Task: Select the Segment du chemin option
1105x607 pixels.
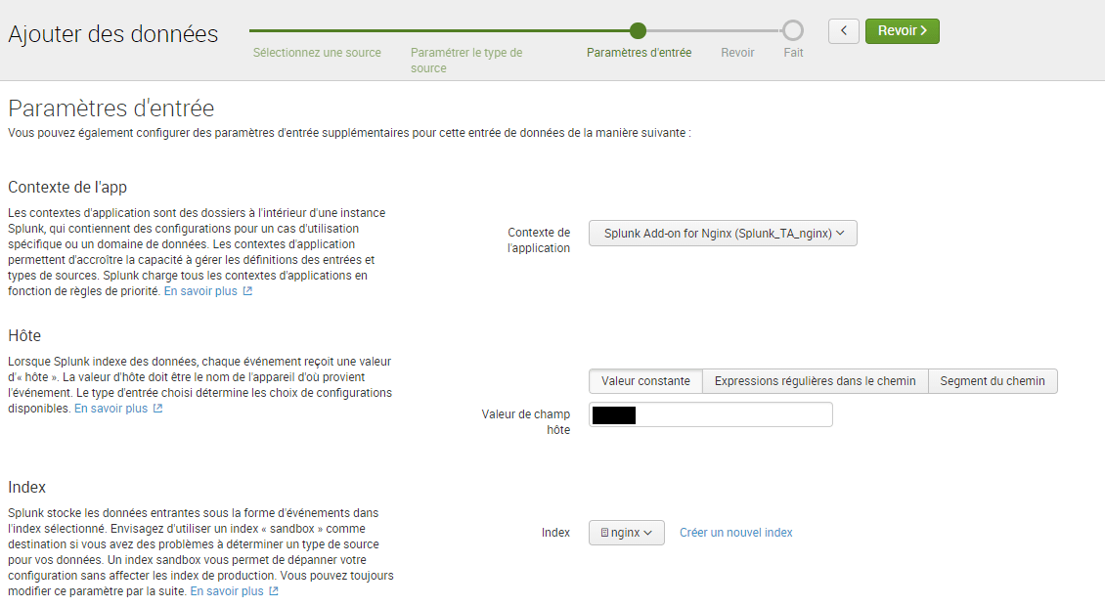Action: (x=992, y=381)
